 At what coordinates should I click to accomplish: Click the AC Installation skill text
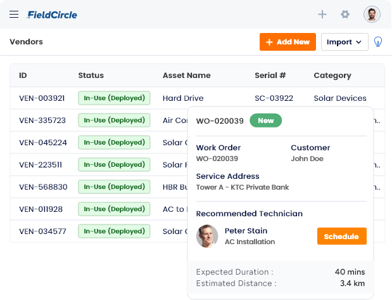(250, 242)
